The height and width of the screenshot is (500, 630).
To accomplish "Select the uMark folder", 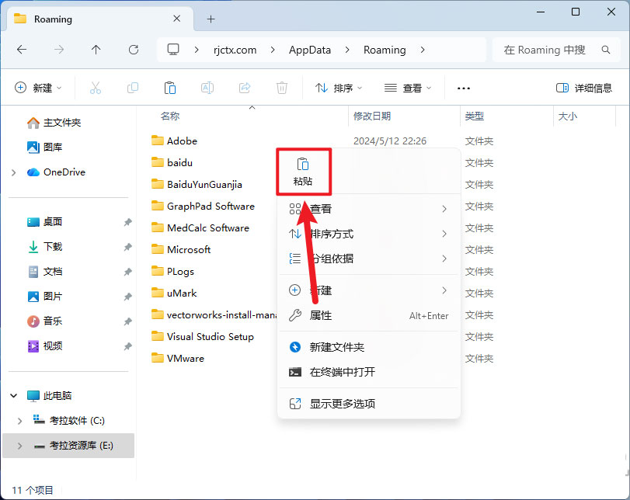I will click(x=174, y=293).
